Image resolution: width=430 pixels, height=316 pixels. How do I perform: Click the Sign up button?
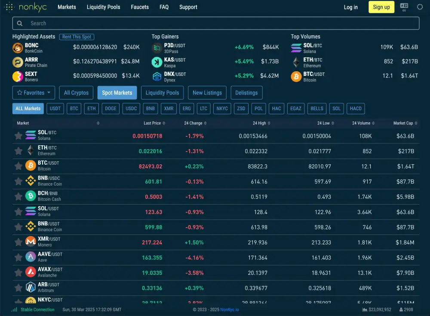(381, 7)
